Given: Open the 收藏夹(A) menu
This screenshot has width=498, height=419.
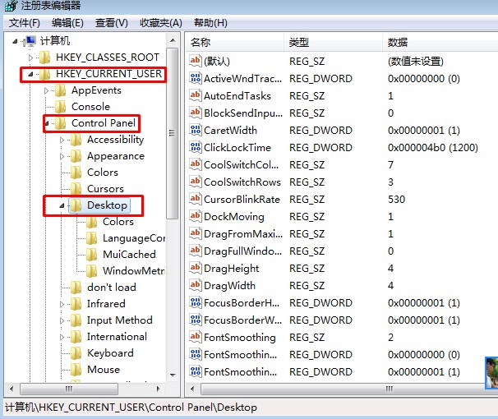Looking at the screenshot, I should coord(161,23).
